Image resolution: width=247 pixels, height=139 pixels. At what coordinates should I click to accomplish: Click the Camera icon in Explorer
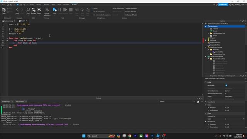(211, 29)
